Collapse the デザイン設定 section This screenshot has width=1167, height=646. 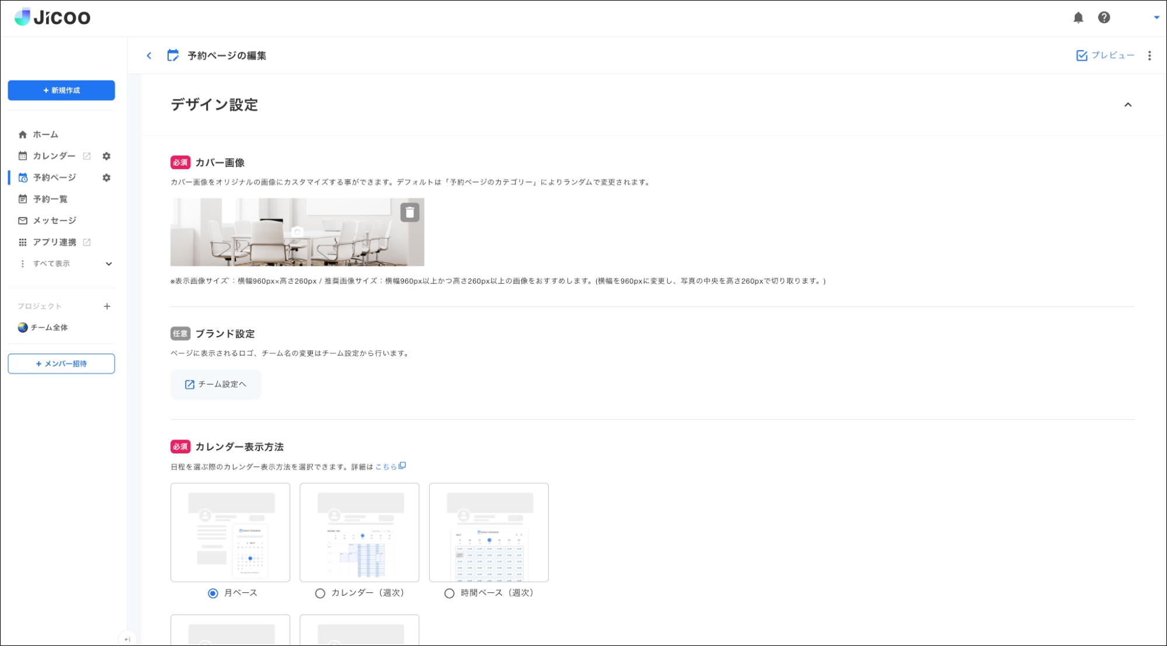1127,105
